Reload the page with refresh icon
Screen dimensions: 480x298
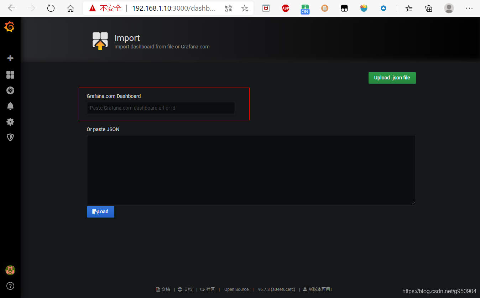point(51,8)
